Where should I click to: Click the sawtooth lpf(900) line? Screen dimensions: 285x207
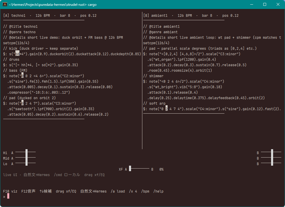pos(51,109)
